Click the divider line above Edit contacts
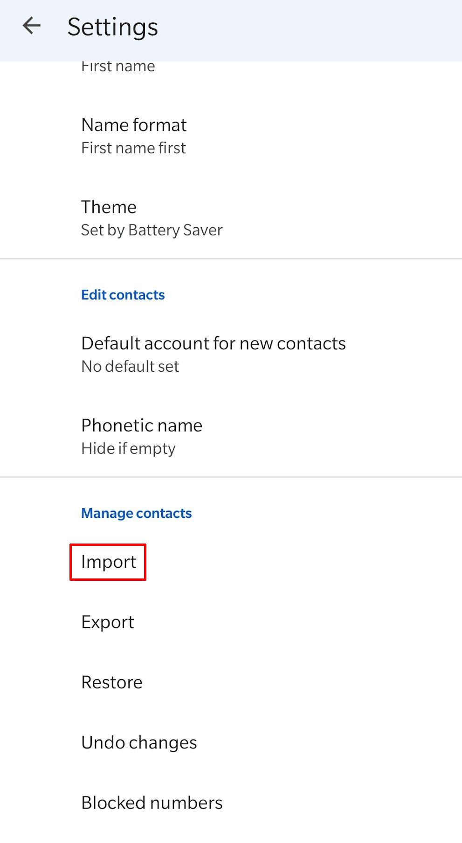 pos(231,258)
